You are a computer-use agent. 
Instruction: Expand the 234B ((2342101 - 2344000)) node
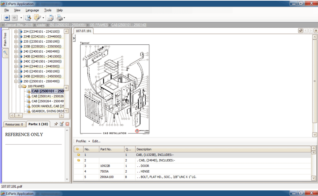pyautogui.click(x=16, y=36)
